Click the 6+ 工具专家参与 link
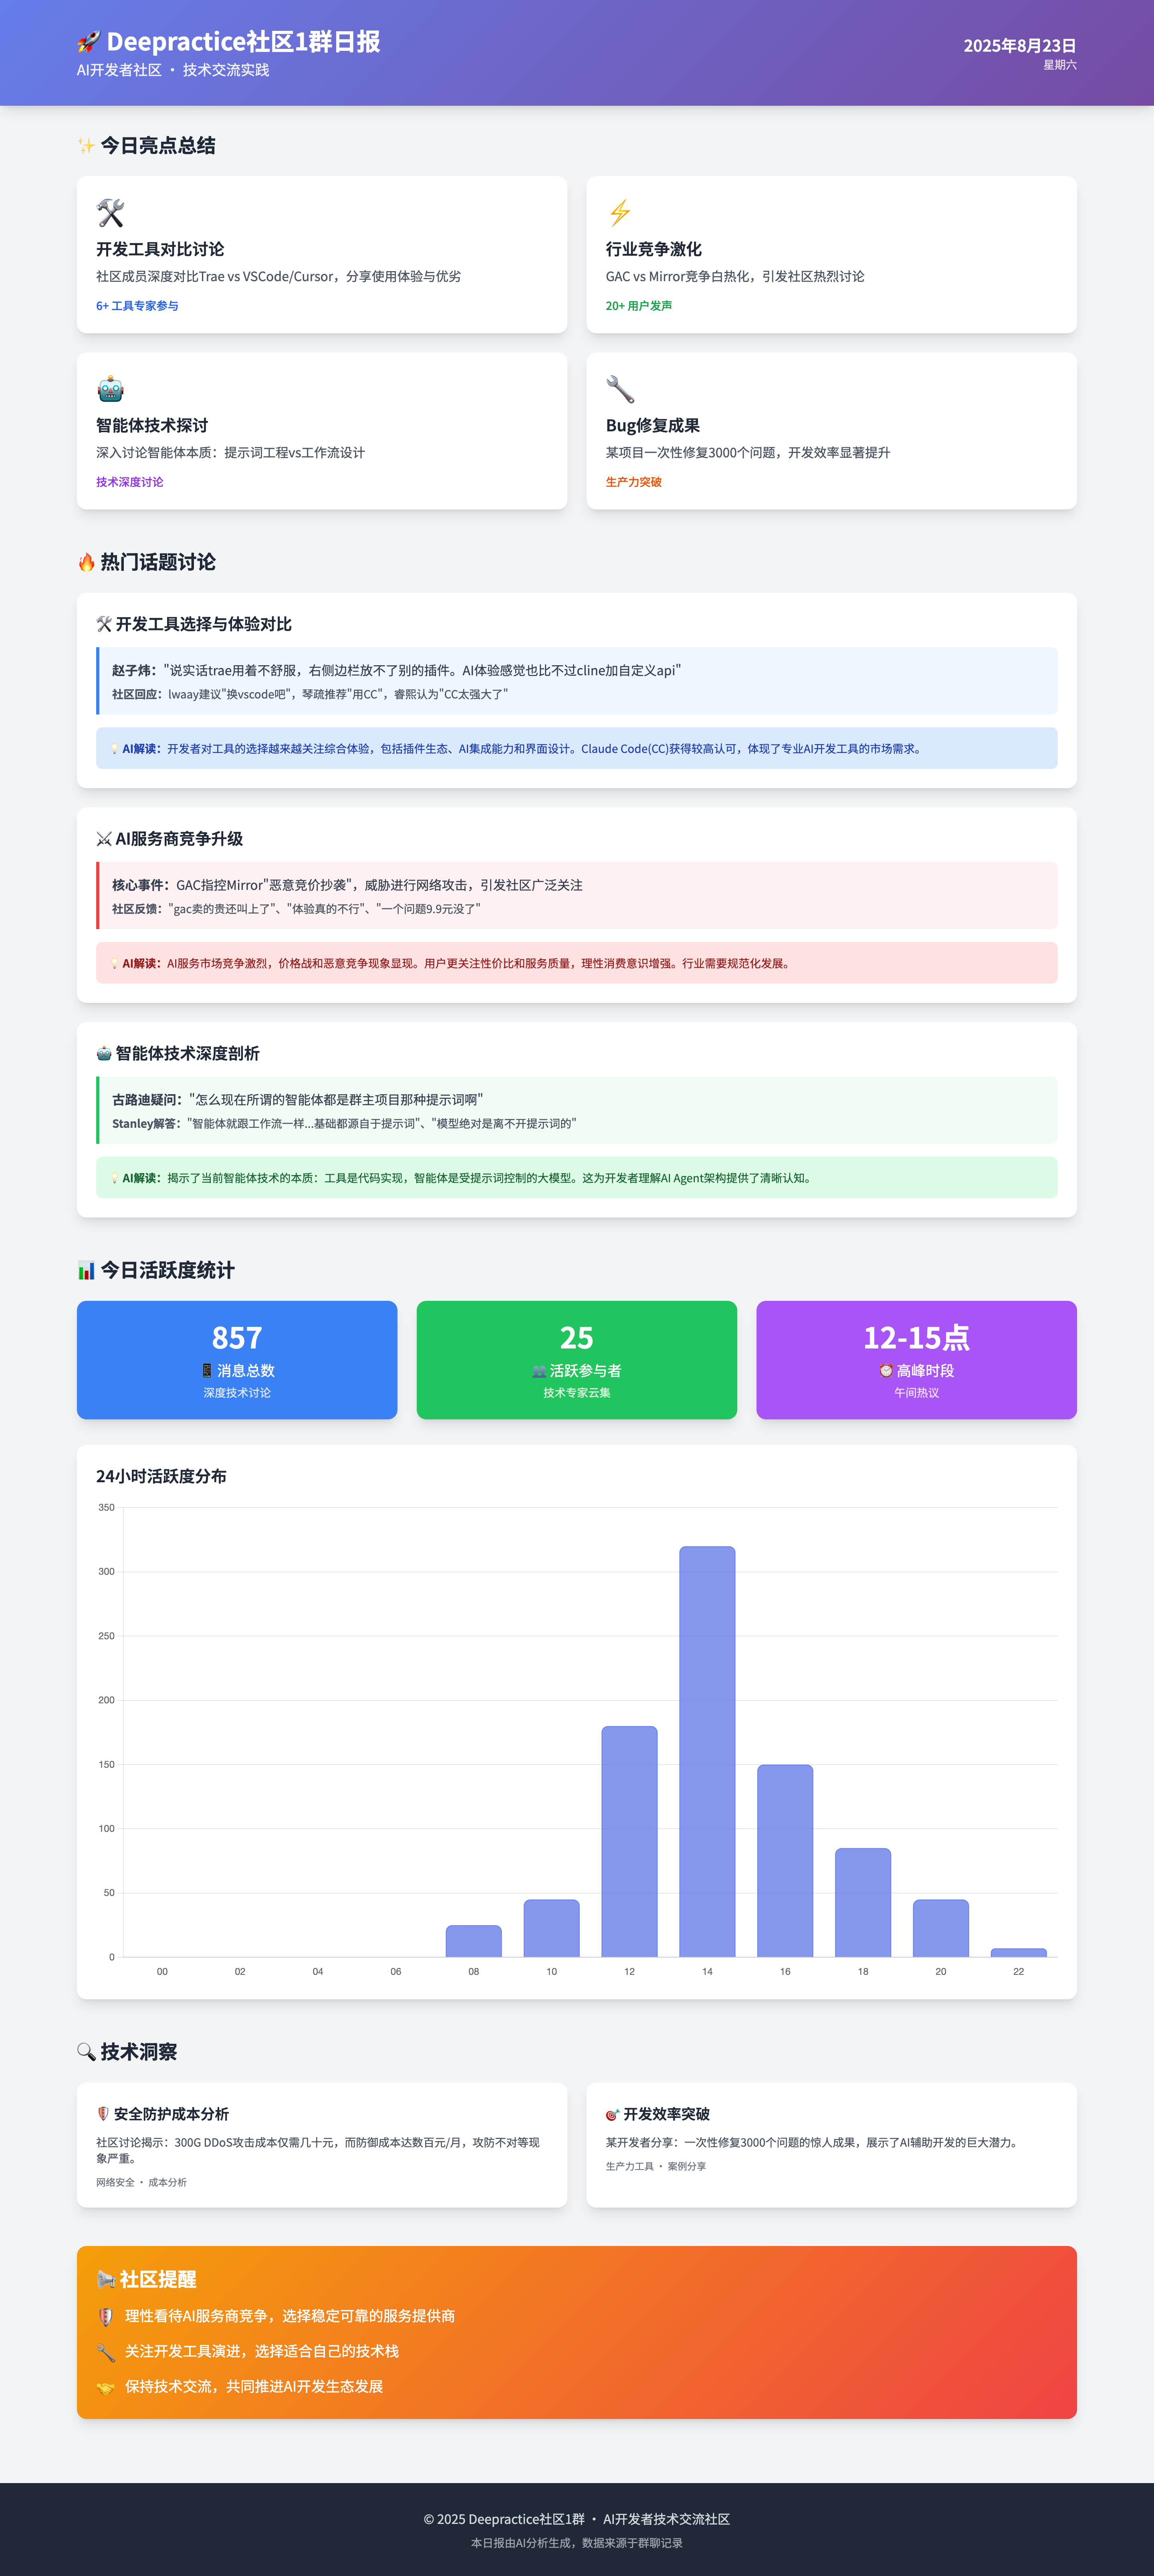The width and height of the screenshot is (1154, 2576). (137, 306)
